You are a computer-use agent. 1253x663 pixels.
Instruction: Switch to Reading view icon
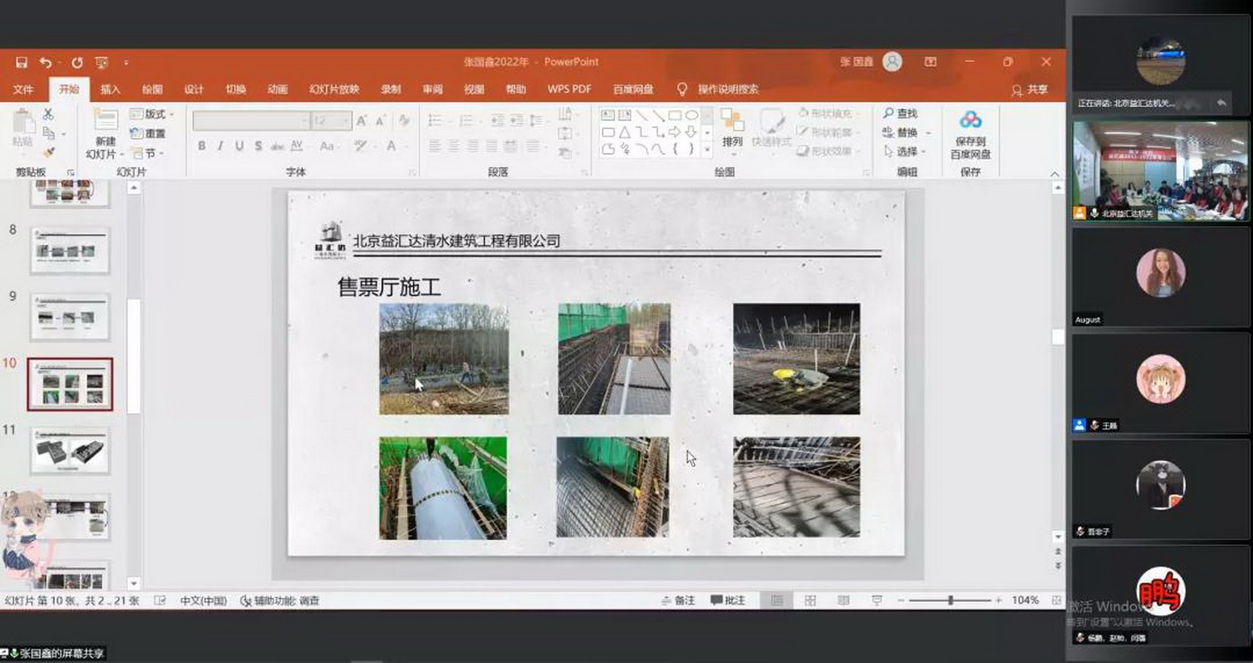[843, 601]
